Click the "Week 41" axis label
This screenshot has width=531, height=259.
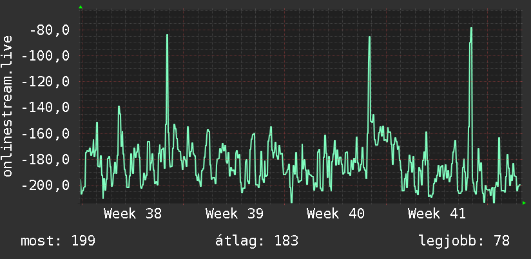point(437,214)
